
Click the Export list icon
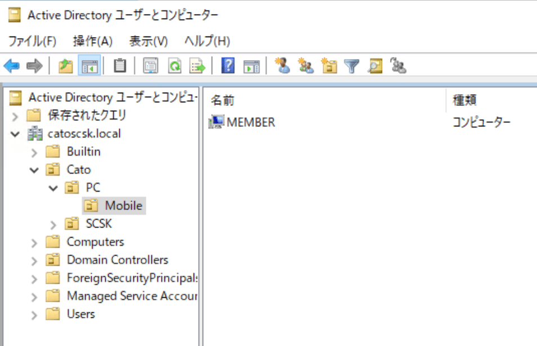click(x=198, y=66)
